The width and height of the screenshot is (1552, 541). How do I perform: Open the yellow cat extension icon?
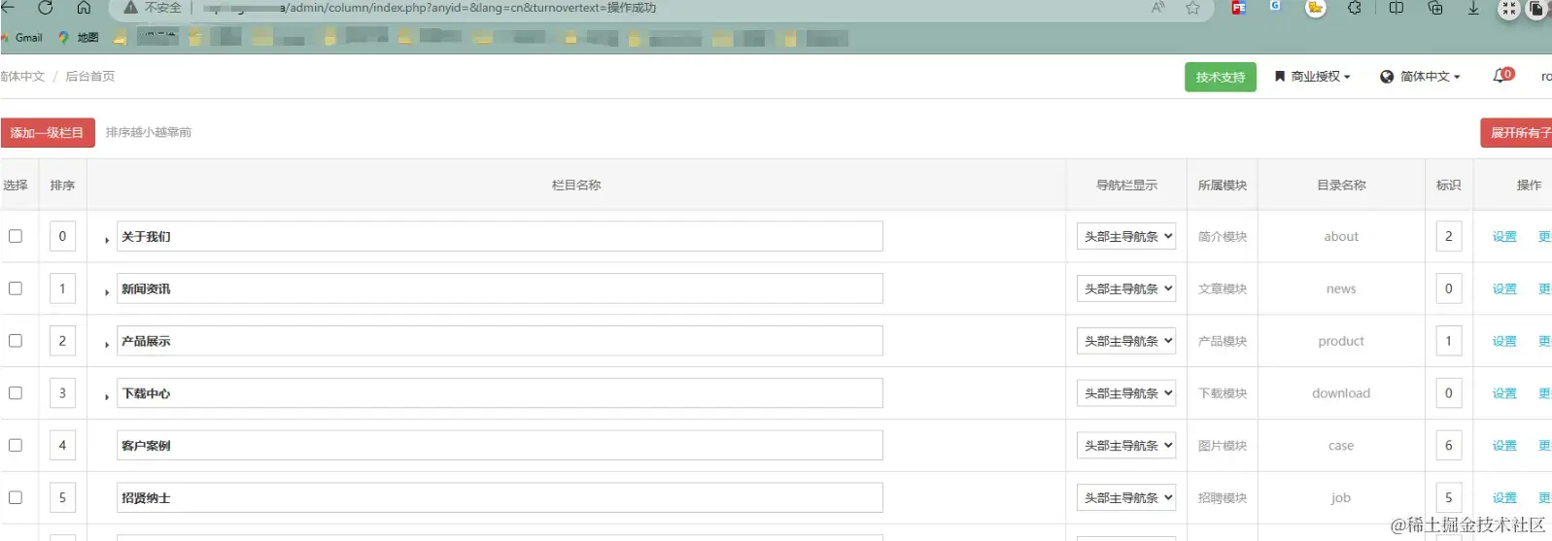point(1315,8)
